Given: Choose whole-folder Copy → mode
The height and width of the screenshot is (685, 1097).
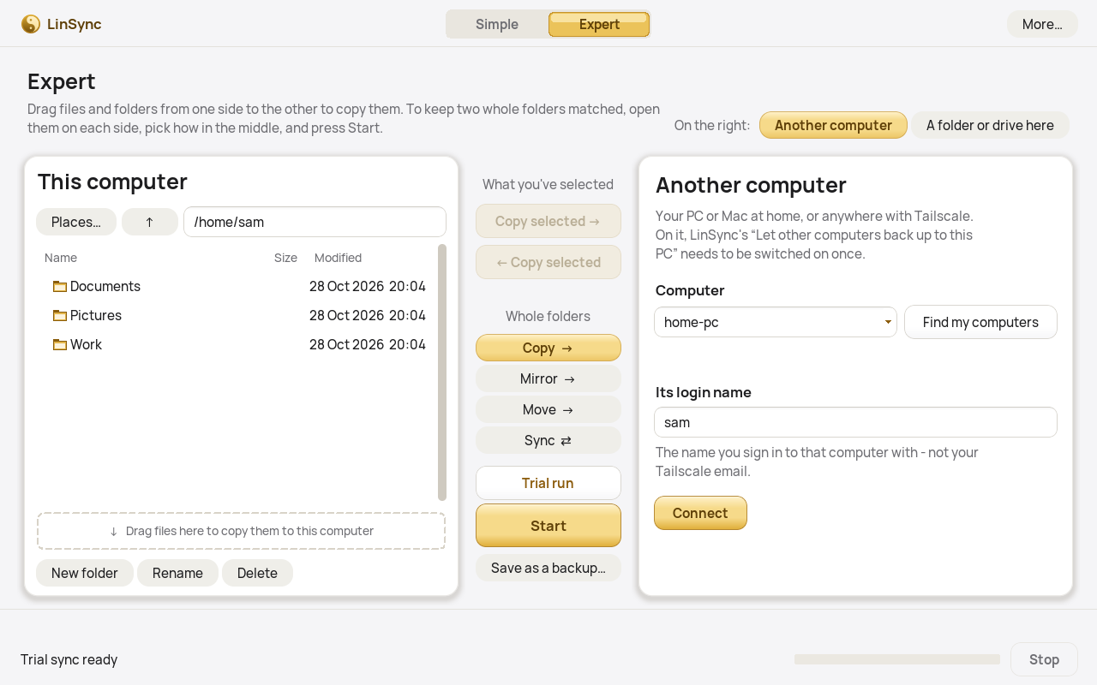Looking at the screenshot, I should tap(548, 348).
